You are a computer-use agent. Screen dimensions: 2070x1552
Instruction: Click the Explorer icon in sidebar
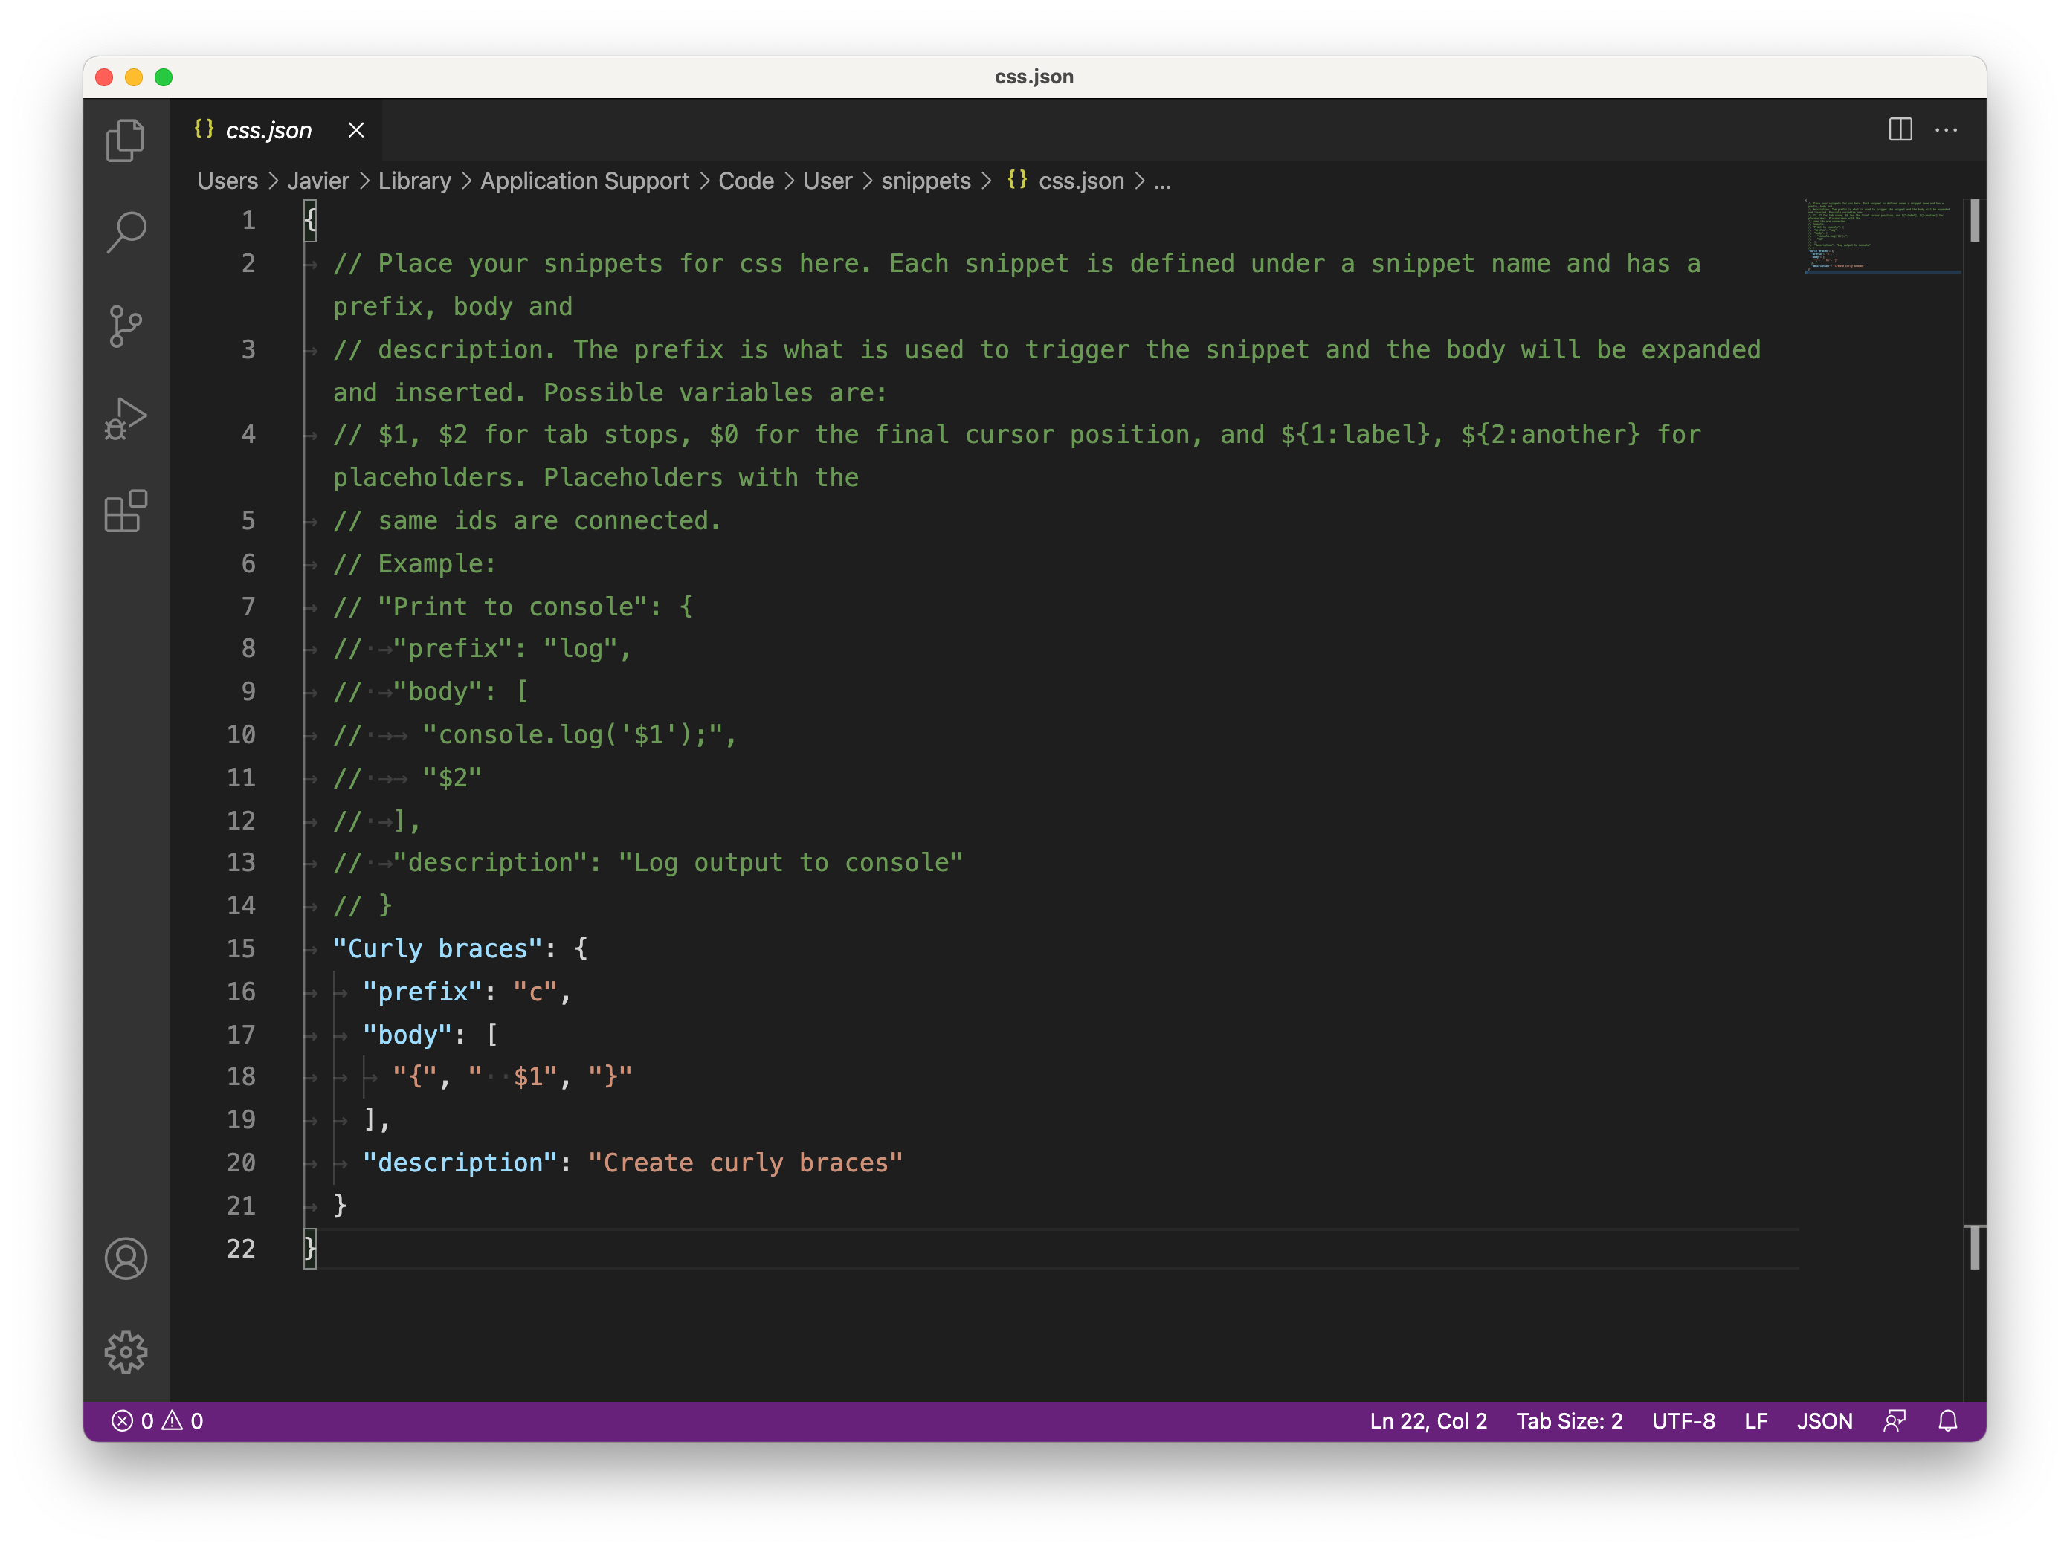point(129,142)
